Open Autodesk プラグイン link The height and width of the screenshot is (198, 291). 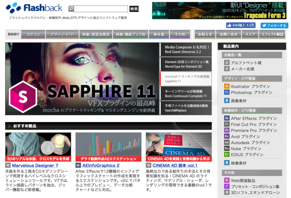pos(250,143)
